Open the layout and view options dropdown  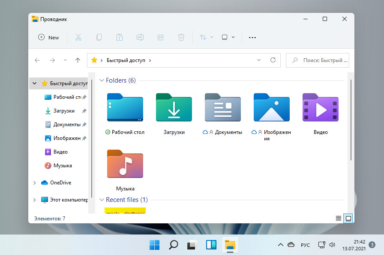coord(228,37)
